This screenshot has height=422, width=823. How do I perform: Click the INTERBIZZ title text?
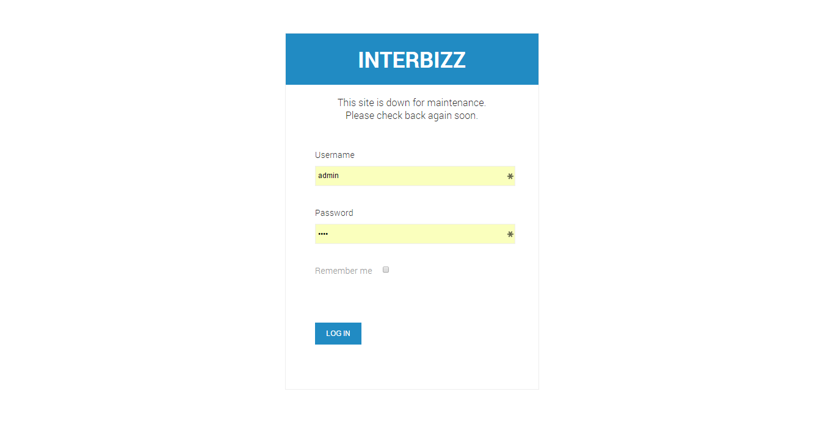point(412,60)
